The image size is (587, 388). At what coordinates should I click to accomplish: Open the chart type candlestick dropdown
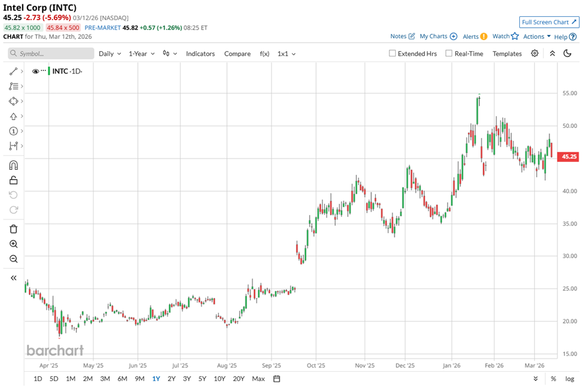click(x=169, y=53)
